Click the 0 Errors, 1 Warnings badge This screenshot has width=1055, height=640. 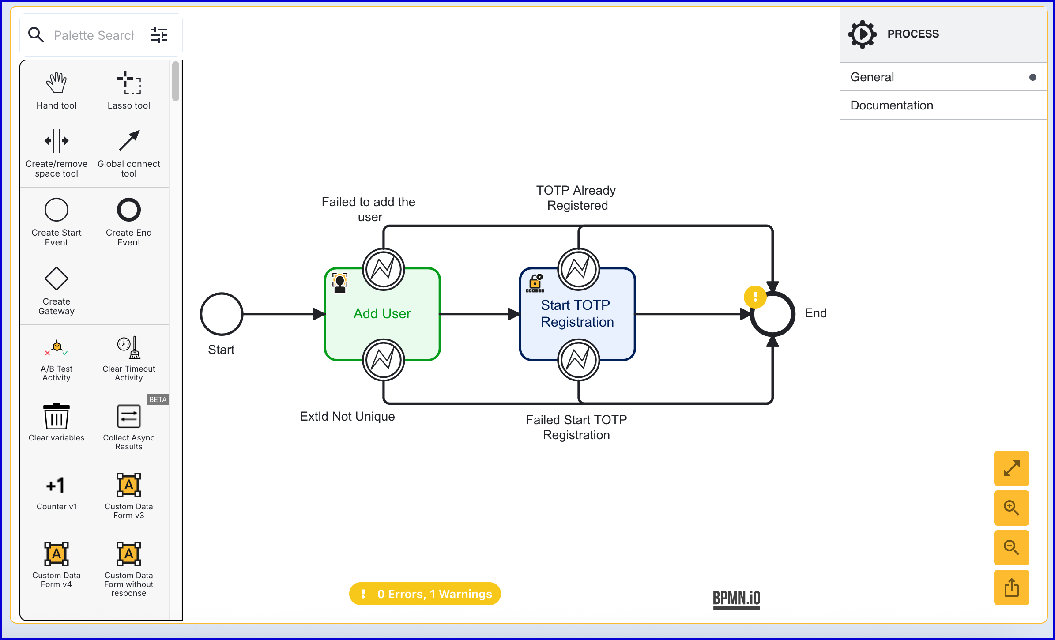(425, 594)
